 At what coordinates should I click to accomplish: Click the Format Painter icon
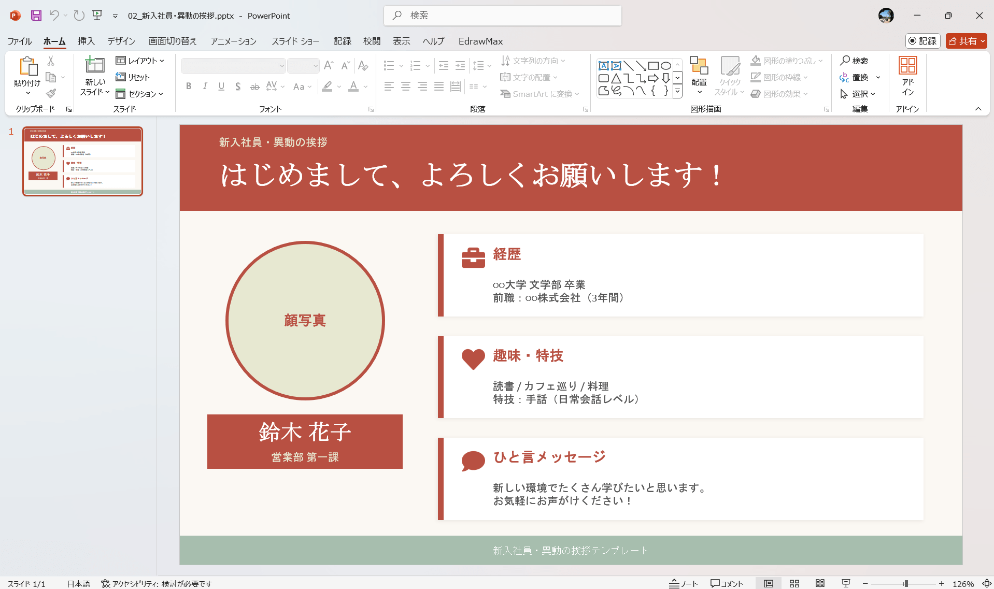50,93
